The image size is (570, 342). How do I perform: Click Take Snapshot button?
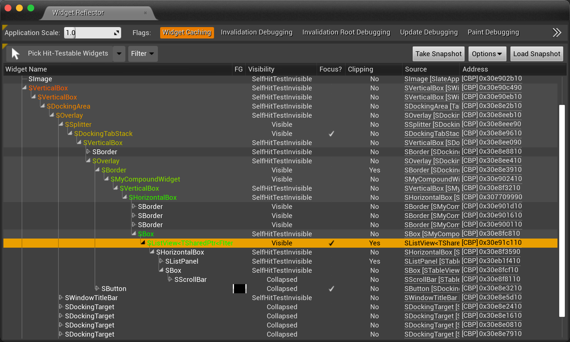(438, 54)
